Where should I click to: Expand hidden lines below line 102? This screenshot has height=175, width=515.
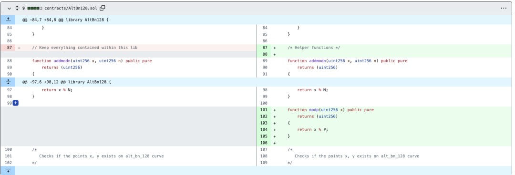tap(8, 170)
